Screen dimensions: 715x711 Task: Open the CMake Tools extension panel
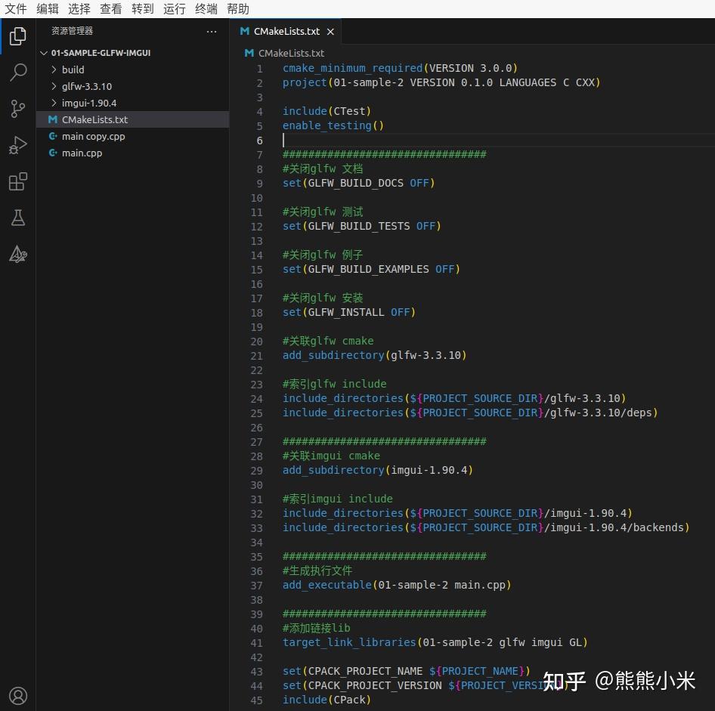18,254
